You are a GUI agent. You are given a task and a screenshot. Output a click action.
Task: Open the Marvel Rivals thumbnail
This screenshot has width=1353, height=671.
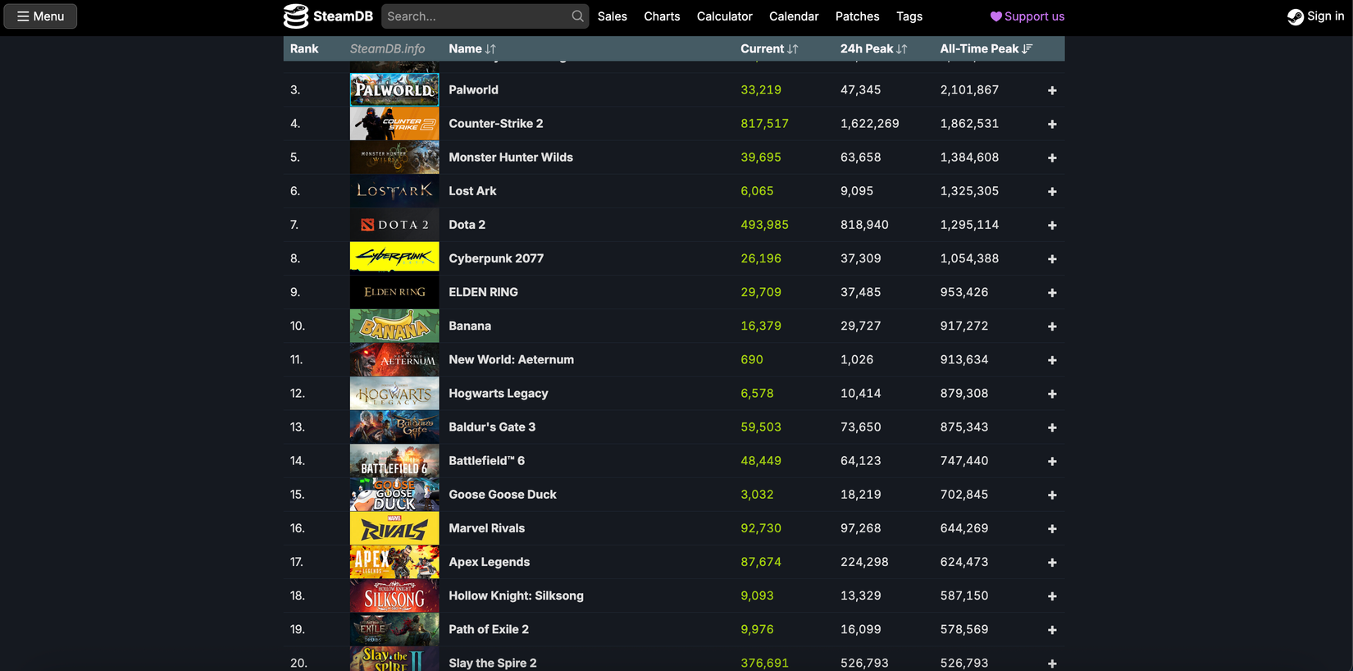point(394,528)
